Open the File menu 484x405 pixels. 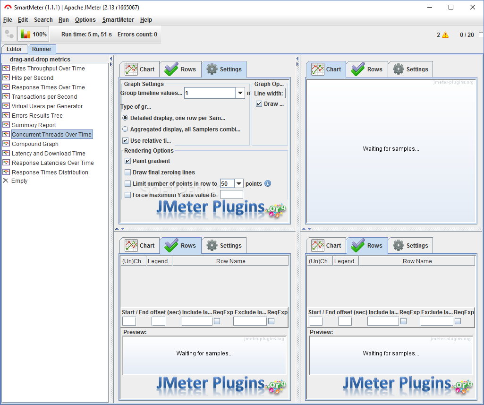click(x=8, y=20)
